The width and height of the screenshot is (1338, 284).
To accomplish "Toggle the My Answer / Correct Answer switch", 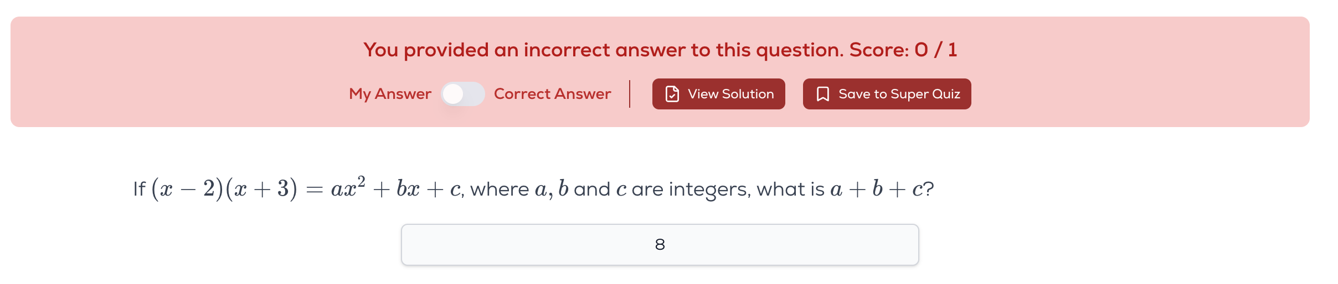I will 463,94.
